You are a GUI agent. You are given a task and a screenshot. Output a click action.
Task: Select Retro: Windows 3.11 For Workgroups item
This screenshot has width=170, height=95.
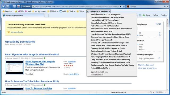pyautogui.click(x=112, y=15)
